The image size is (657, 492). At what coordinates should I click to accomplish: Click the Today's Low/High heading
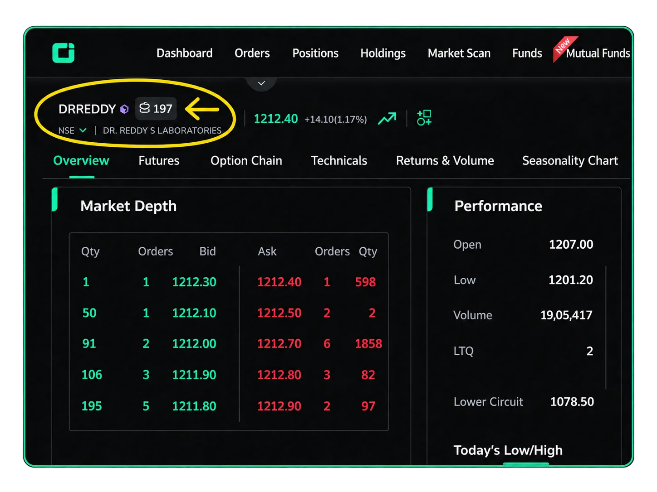pyautogui.click(x=508, y=450)
